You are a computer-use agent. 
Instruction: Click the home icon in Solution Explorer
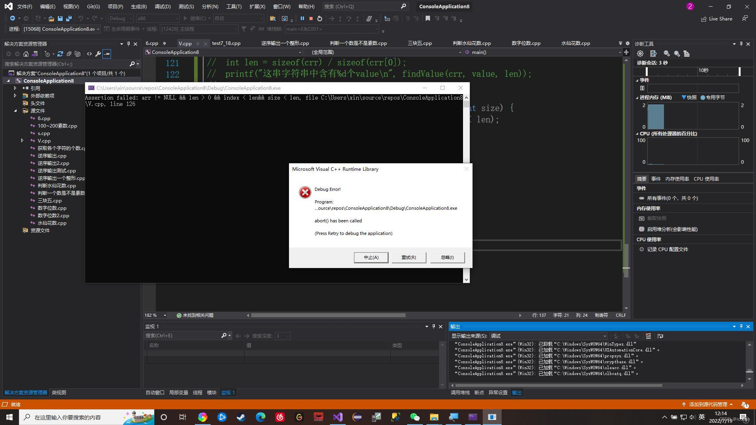point(26,54)
